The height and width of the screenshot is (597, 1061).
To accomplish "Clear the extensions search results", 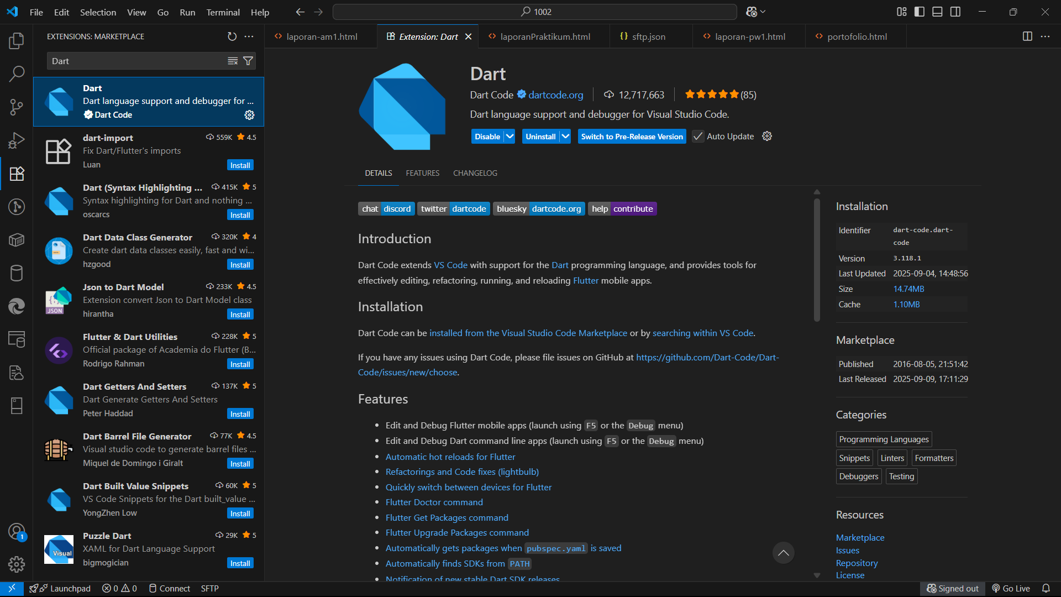I will 233,61.
